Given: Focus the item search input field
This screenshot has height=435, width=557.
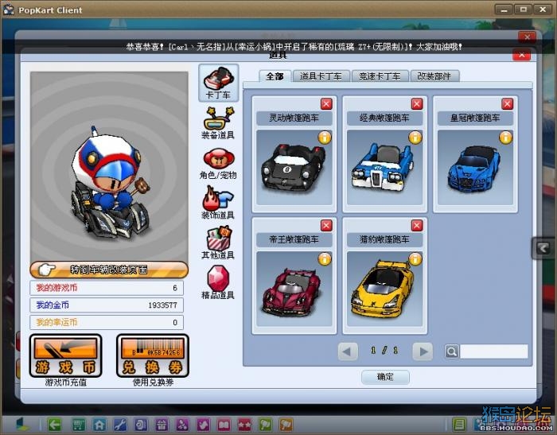Looking at the screenshot, I should pyautogui.click(x=494, y=351).
